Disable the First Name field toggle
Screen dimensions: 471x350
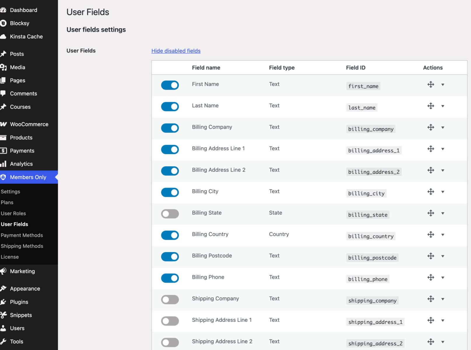tap(170, 85)
